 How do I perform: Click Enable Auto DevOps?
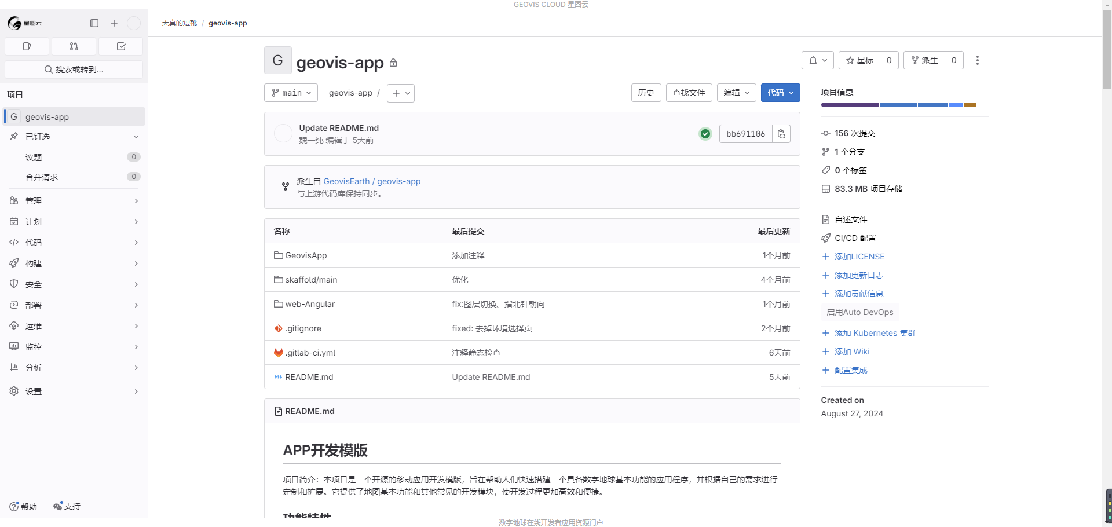860,312
